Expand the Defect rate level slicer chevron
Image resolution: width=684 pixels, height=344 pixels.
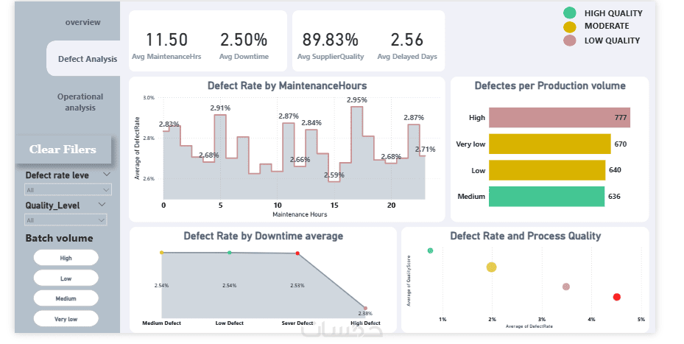tap(107, 175)
